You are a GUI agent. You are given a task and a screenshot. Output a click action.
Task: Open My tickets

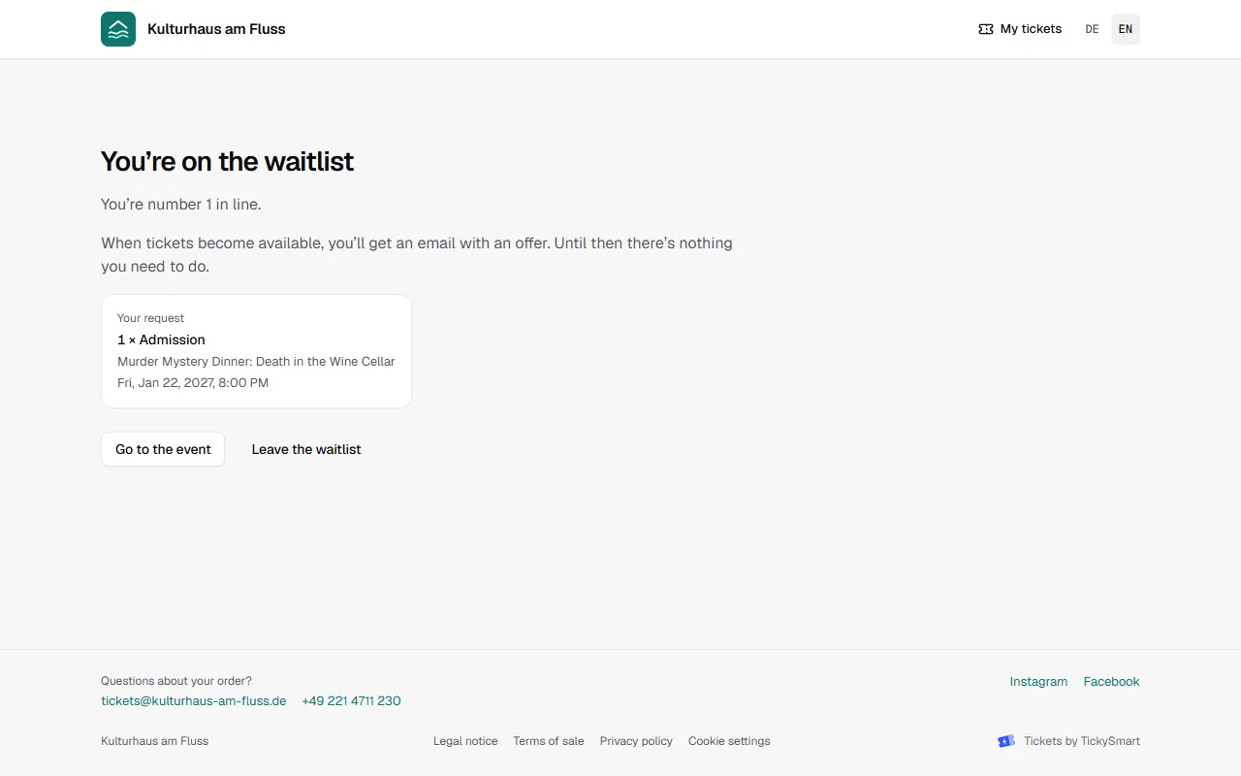1020,29
